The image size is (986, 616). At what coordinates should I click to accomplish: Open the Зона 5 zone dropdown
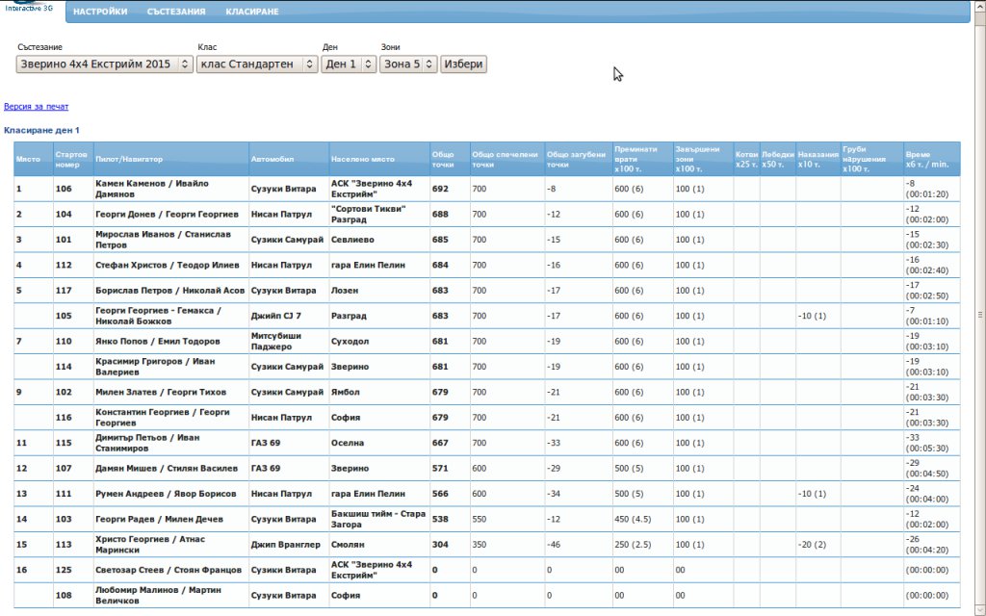tap(408, 64)
